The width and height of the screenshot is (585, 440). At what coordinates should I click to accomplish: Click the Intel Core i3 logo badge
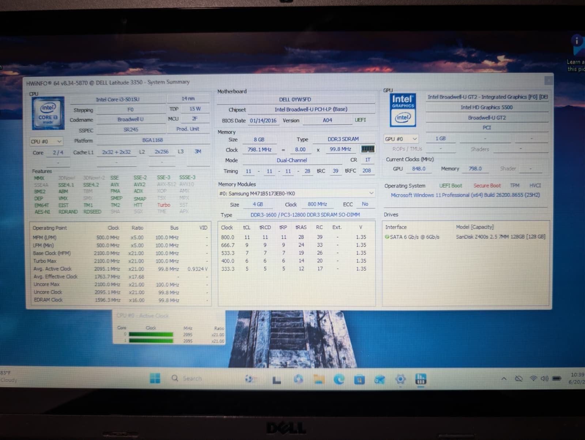48,113
